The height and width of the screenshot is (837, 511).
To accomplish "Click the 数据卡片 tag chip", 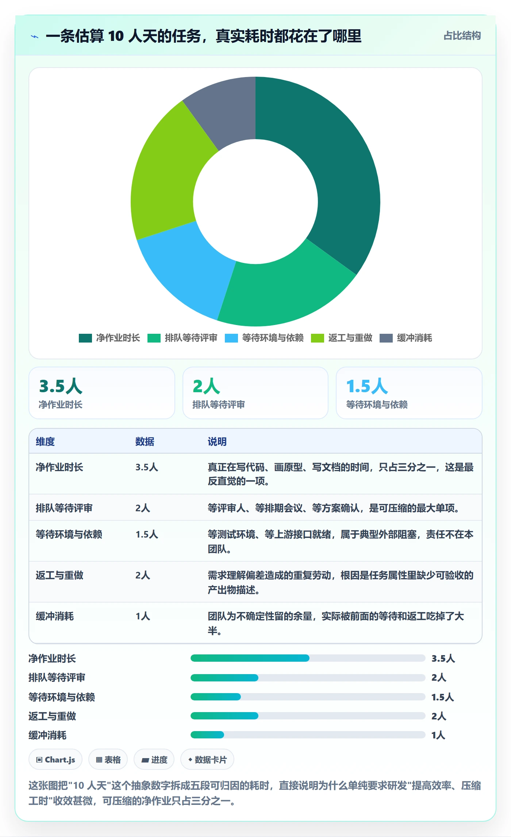I will click(207, 760).
